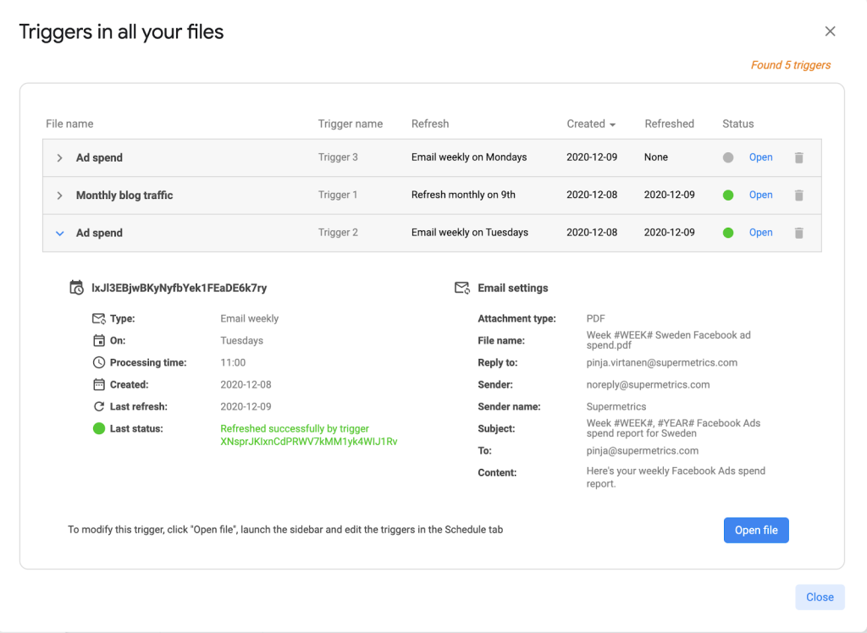
Task: Click the Processing time clock icon
Action: coord(98,363)
